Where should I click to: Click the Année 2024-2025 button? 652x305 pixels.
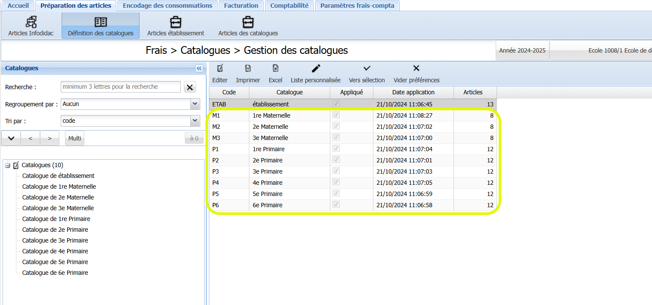(x=522, y=50)
